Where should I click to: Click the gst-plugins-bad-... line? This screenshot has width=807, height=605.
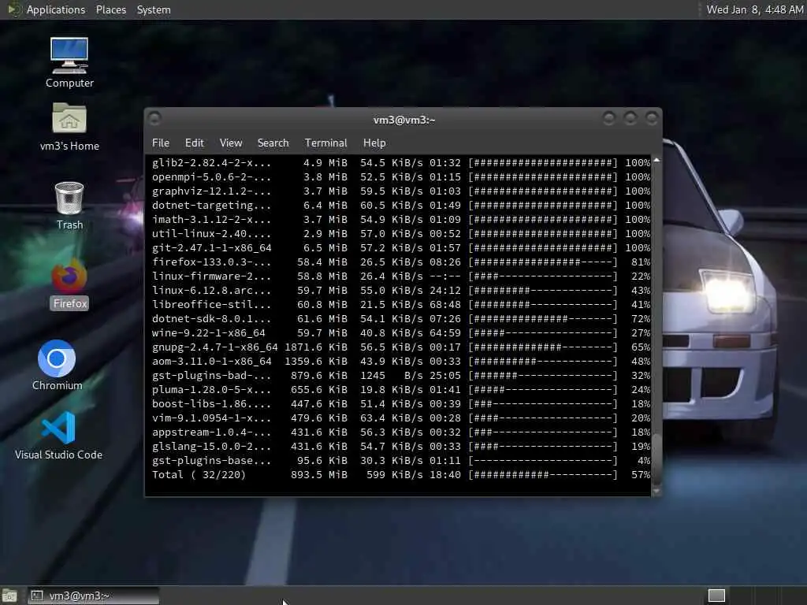401,376
